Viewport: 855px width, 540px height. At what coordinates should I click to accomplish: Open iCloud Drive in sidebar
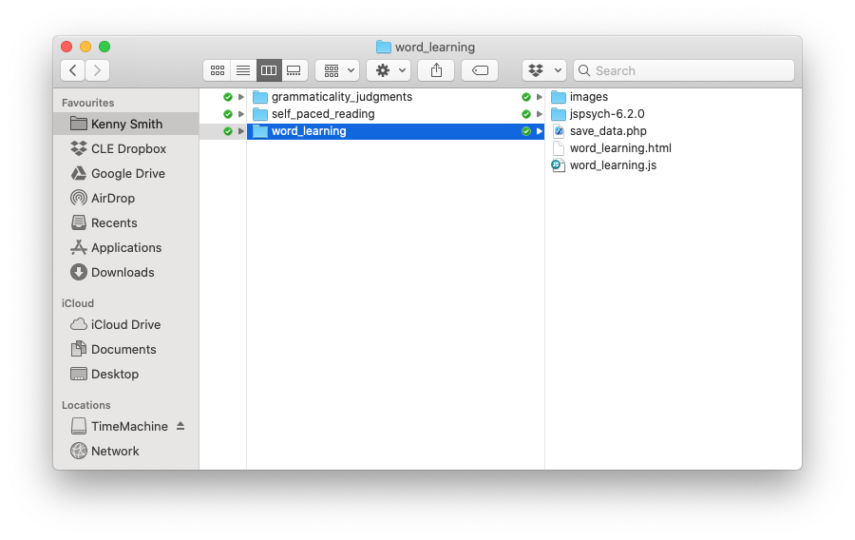pos(125,324)
